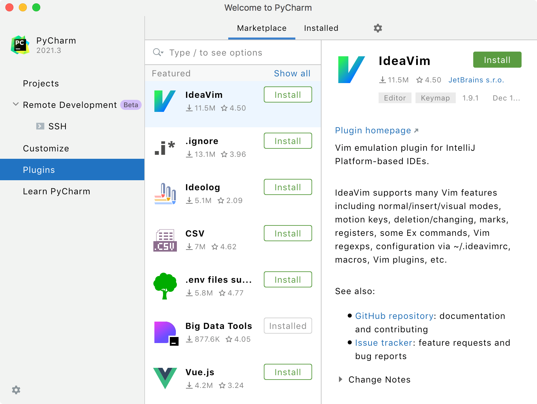Open the plugin settings gear menu
This screenshot has height=404, width=537.
(x=377, y=28)
